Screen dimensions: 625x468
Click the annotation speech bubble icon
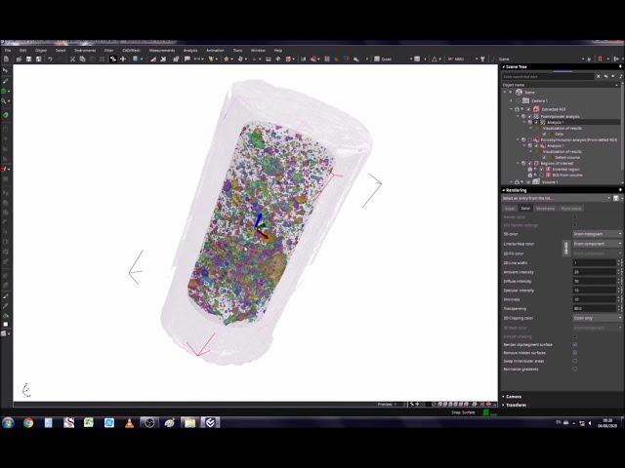point(187,58)
